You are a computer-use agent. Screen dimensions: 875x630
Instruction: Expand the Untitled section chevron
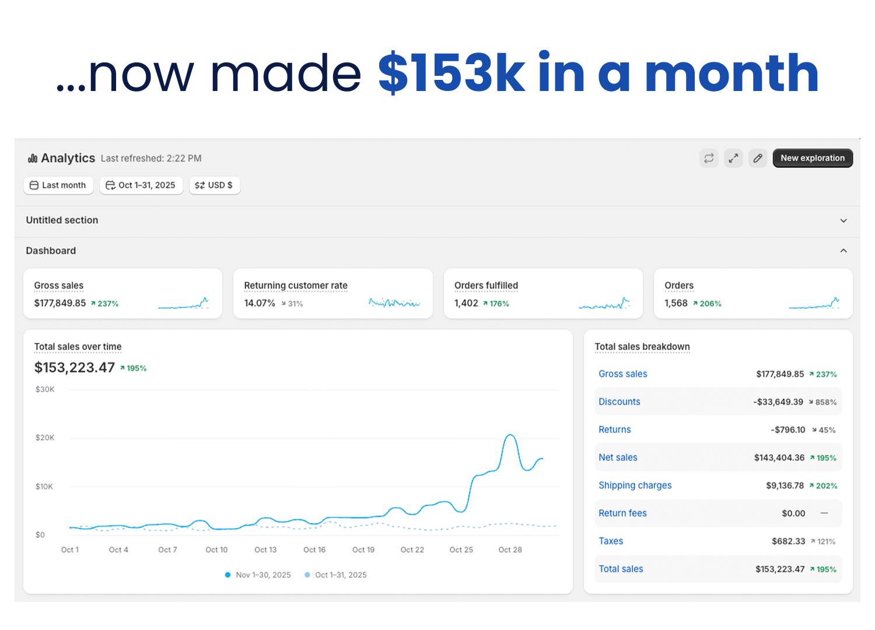tap(843, 220)
